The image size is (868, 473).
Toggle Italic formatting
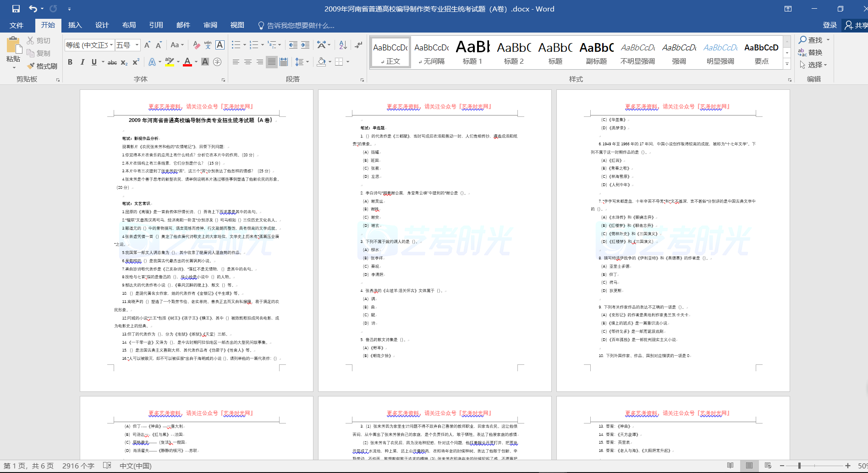coord(82,62)
